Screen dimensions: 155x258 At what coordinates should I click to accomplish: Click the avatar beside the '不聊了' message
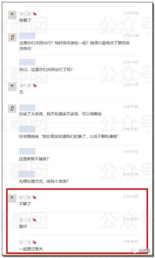[12, 198]
